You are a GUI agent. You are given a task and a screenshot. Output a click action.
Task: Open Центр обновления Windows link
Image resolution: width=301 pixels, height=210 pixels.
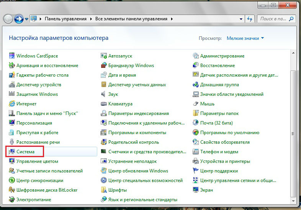(138, 171)
